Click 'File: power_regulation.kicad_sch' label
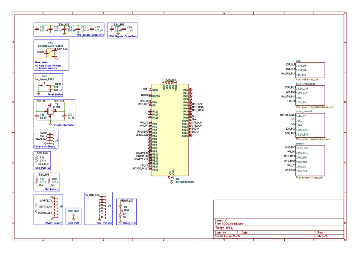The image size is (358, 253). (315, 107)
